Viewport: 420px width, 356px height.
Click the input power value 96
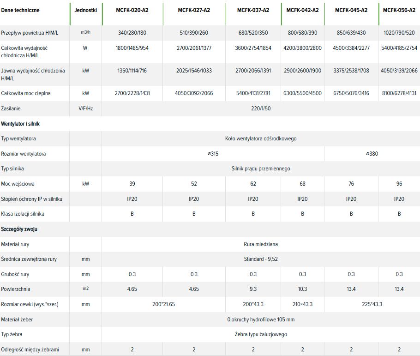pyautogui.click(x=399, y=184)
